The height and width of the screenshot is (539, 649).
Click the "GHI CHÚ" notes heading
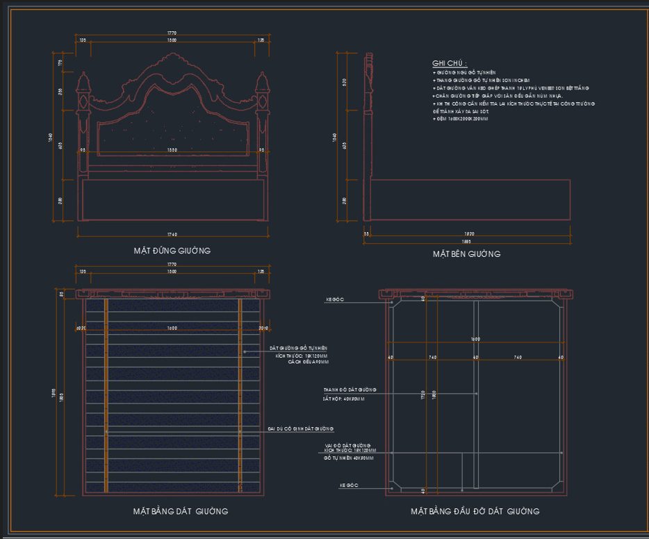(x=450, y=63)
